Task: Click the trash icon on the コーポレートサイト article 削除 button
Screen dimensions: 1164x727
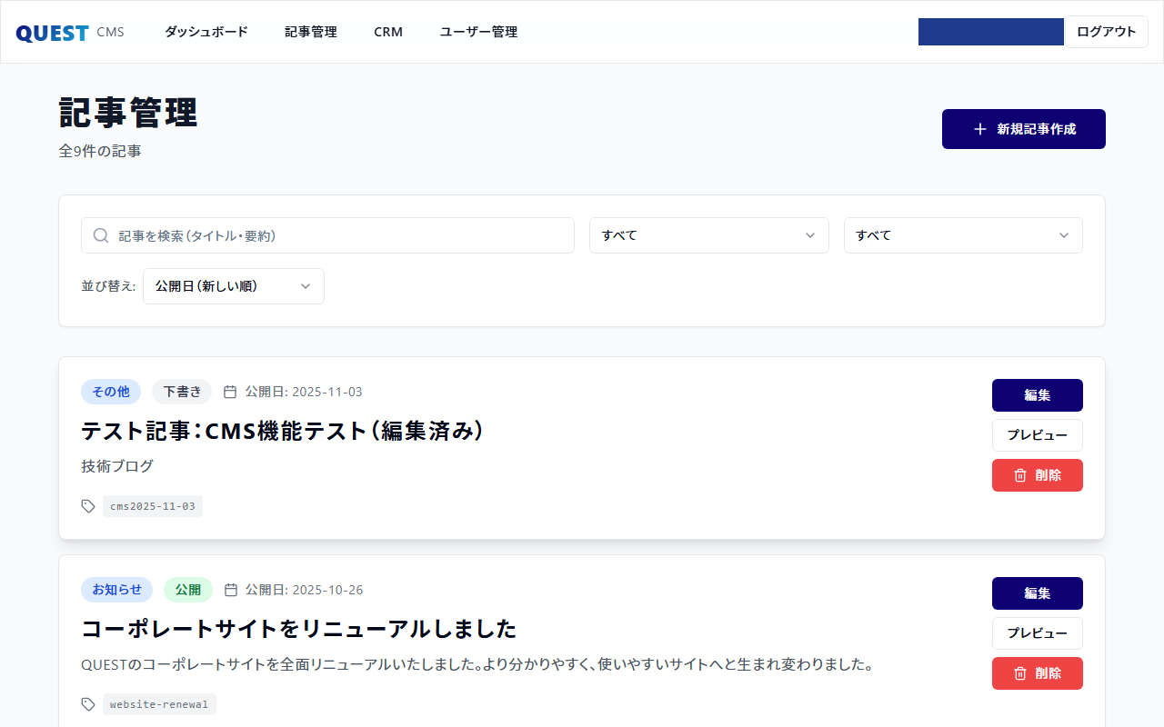Action: pos(1020,672)
